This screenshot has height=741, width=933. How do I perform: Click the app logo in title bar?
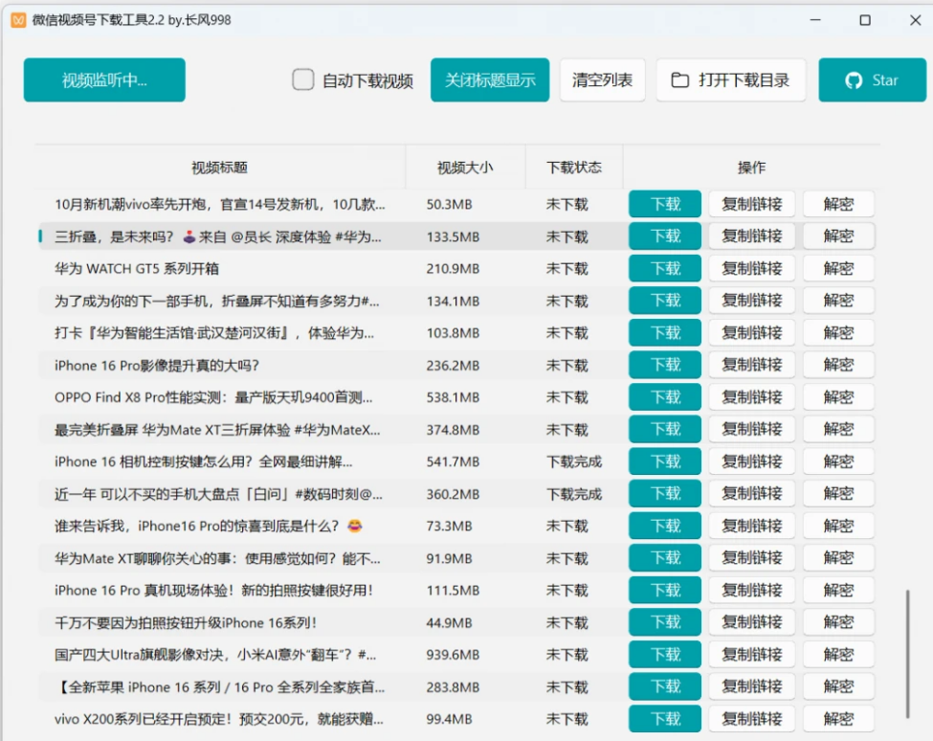pos(18,20)
